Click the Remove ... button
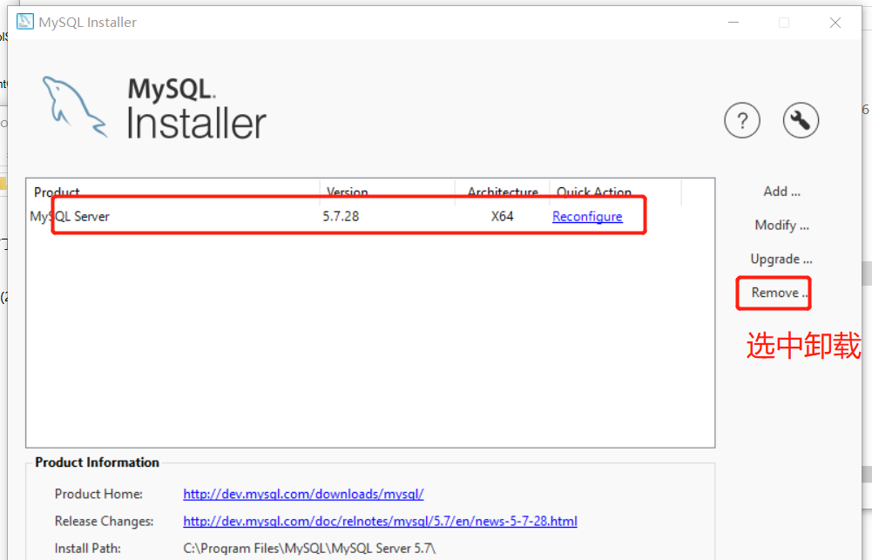 [779, 293]
